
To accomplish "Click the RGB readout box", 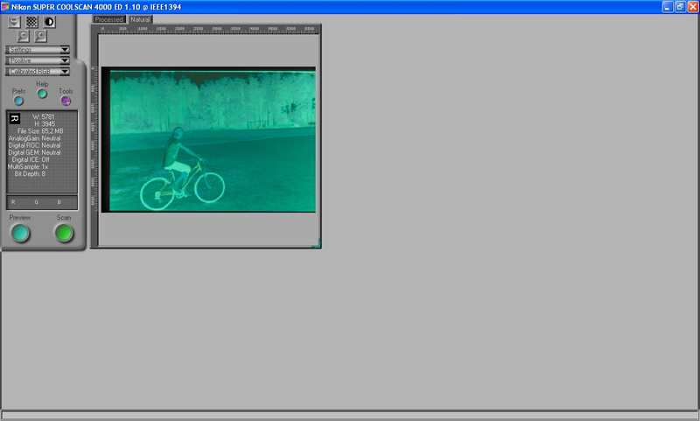I will (x=42, y=202).
